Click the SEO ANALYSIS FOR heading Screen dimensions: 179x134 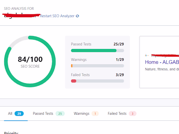19,9
